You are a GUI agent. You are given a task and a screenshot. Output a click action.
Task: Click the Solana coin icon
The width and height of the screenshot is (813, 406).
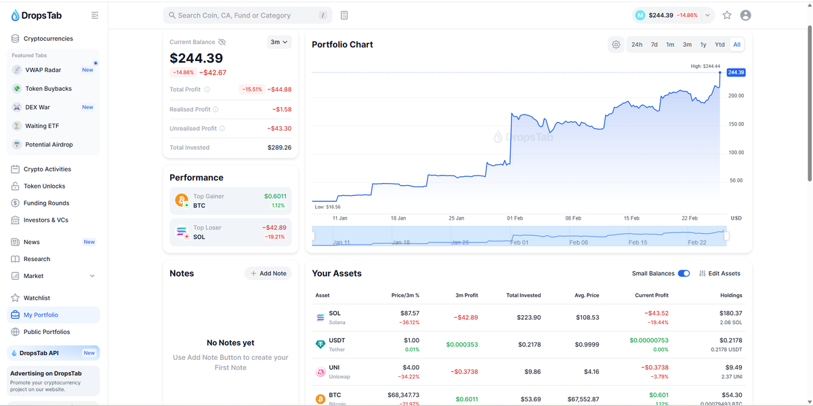[320, 318]
